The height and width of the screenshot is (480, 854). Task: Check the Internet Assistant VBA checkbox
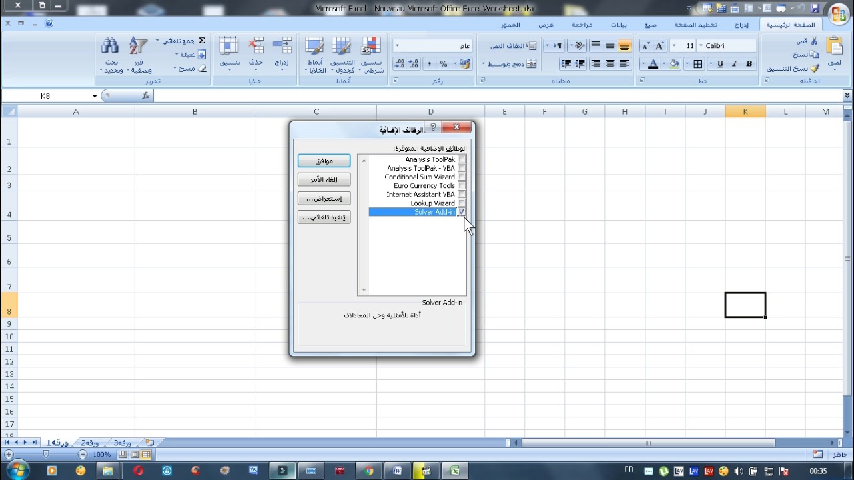pyautogui.click(x=462, y=194)
